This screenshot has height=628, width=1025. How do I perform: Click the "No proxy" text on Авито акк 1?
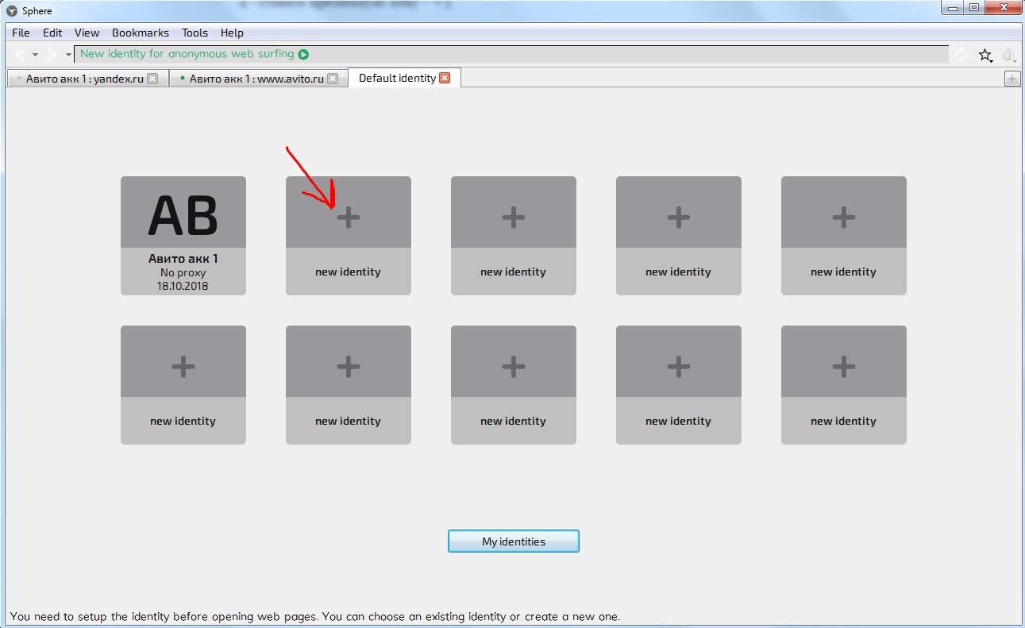point(183,272)
